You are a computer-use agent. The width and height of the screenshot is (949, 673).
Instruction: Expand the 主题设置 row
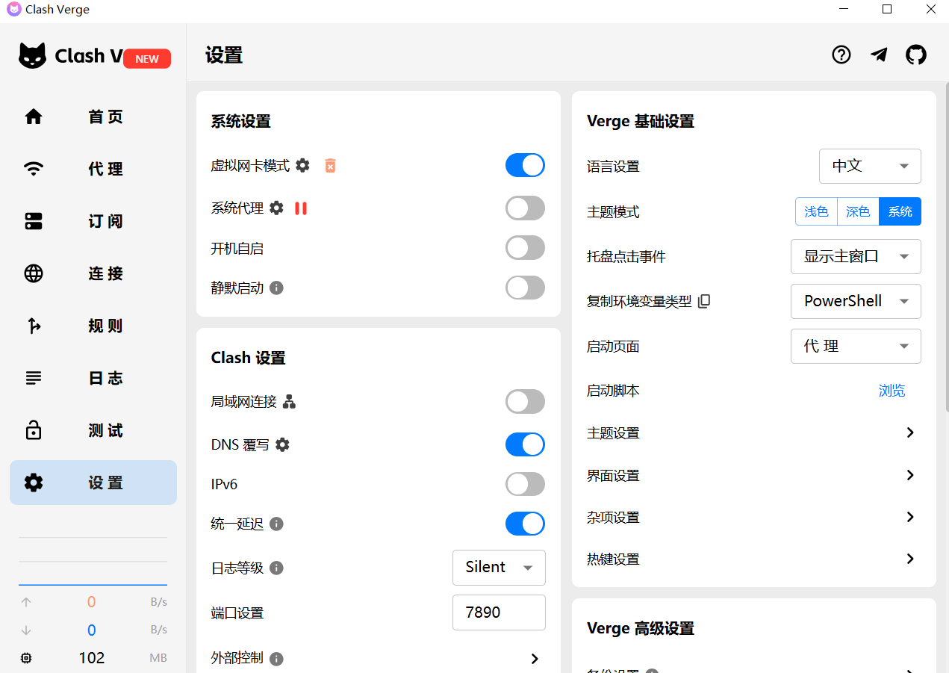pyautogui.click(x=753, y=433)
